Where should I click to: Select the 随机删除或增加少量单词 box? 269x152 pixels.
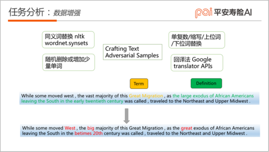coord(68,62)
